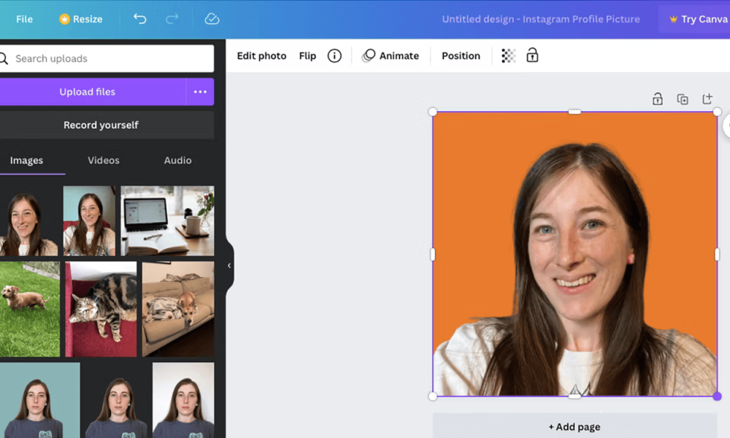Viewport: 730px width, 438px height.
Task: Click the bottom-left corner handle of the photo
Action: click(432, 396)
